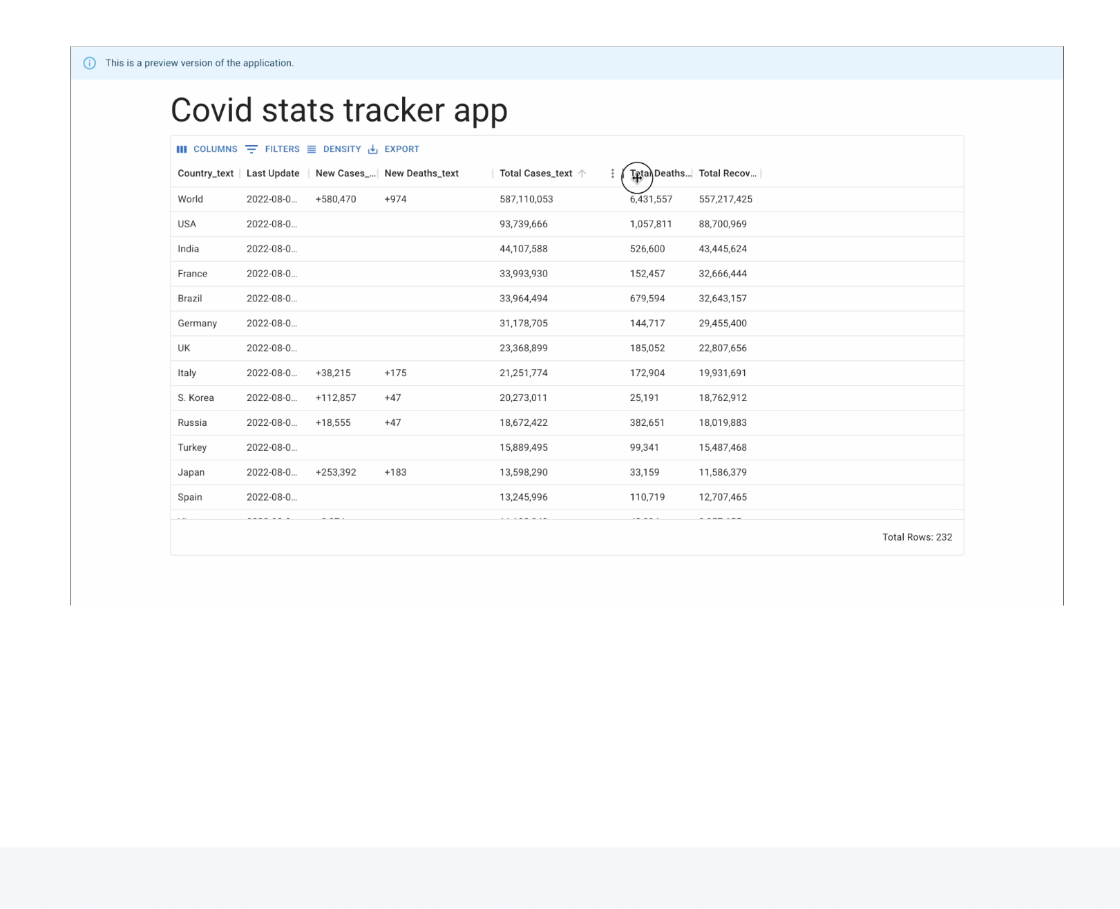Click UK total recovered 22,807,656
Viewport: 1120px width, 909px height.
coord(723,348)
